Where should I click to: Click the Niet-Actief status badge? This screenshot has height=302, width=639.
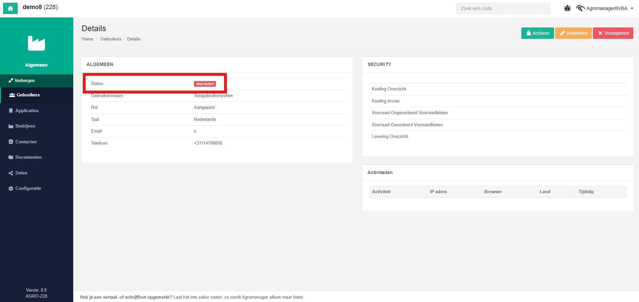click(x=205, y=84)
